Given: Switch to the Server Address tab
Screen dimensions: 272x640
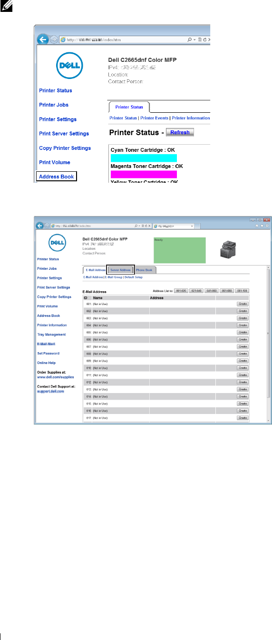Looking at the screenshot, I should click(x=120, y=270).
